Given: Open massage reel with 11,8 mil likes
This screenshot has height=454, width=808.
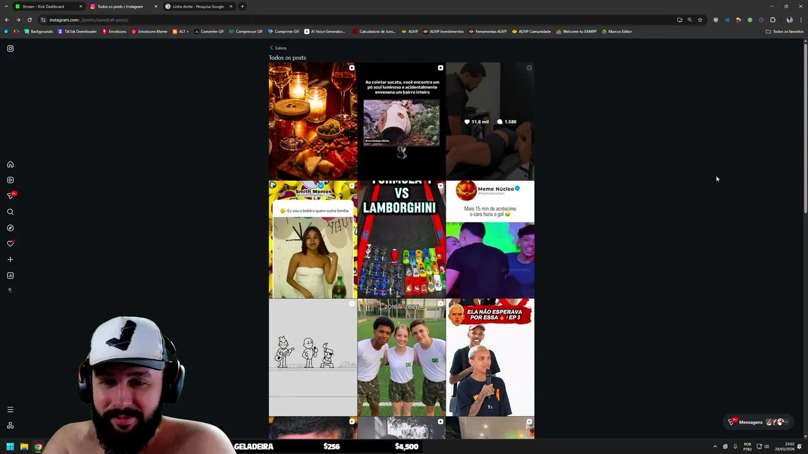Looking at the screenshot, I should (490, 121).
